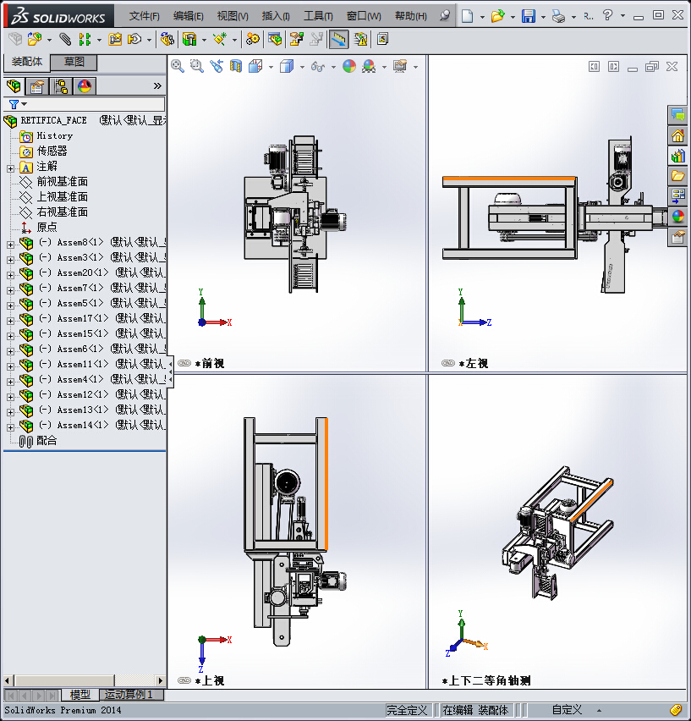This screenshot has width=691, height=721.
Task: Click the Apply Scene icon
Action: 369,66
